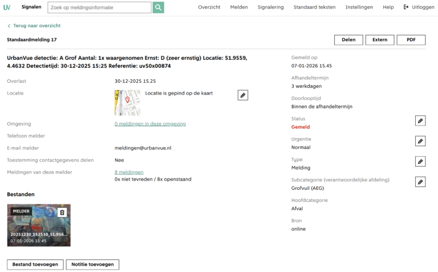Delete the attached file via trash icon
This screenshot has width=438, height=272.
(x=62, y=212)
